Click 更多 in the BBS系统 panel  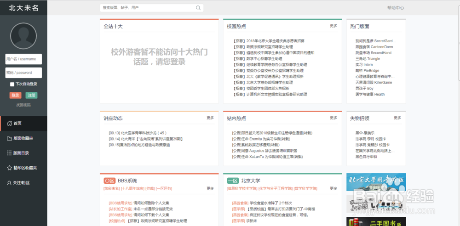click(x=210, y=188)
